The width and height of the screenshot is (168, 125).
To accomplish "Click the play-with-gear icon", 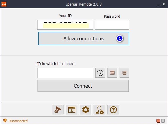I will (58, 109).
